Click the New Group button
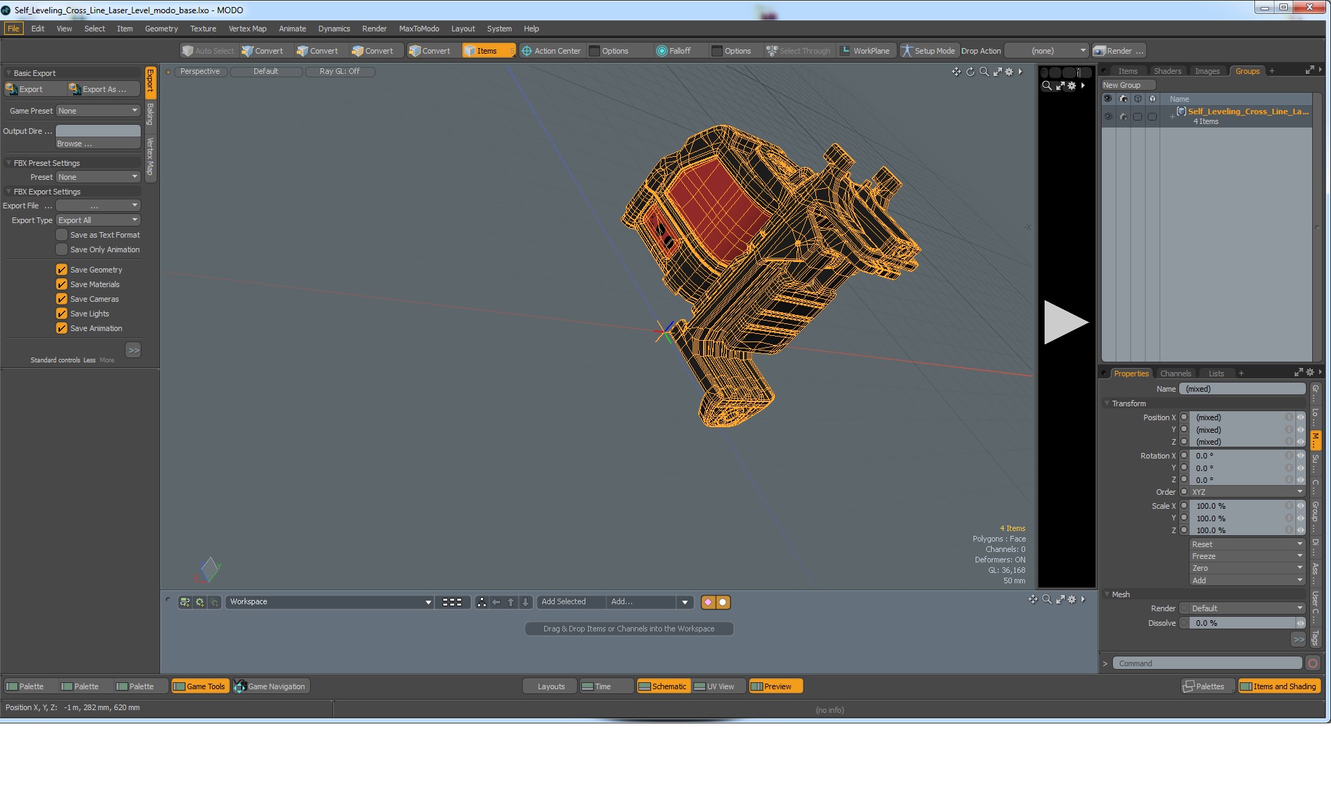This screenshot has width=1331, height=807. 1128,85
